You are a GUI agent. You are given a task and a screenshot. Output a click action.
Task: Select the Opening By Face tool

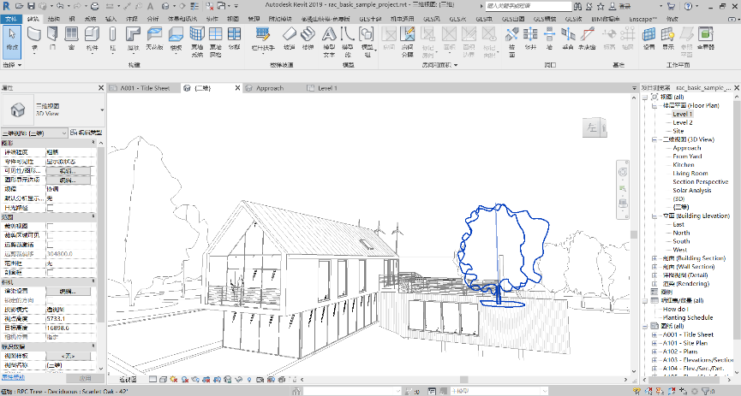tap(511, 42)
